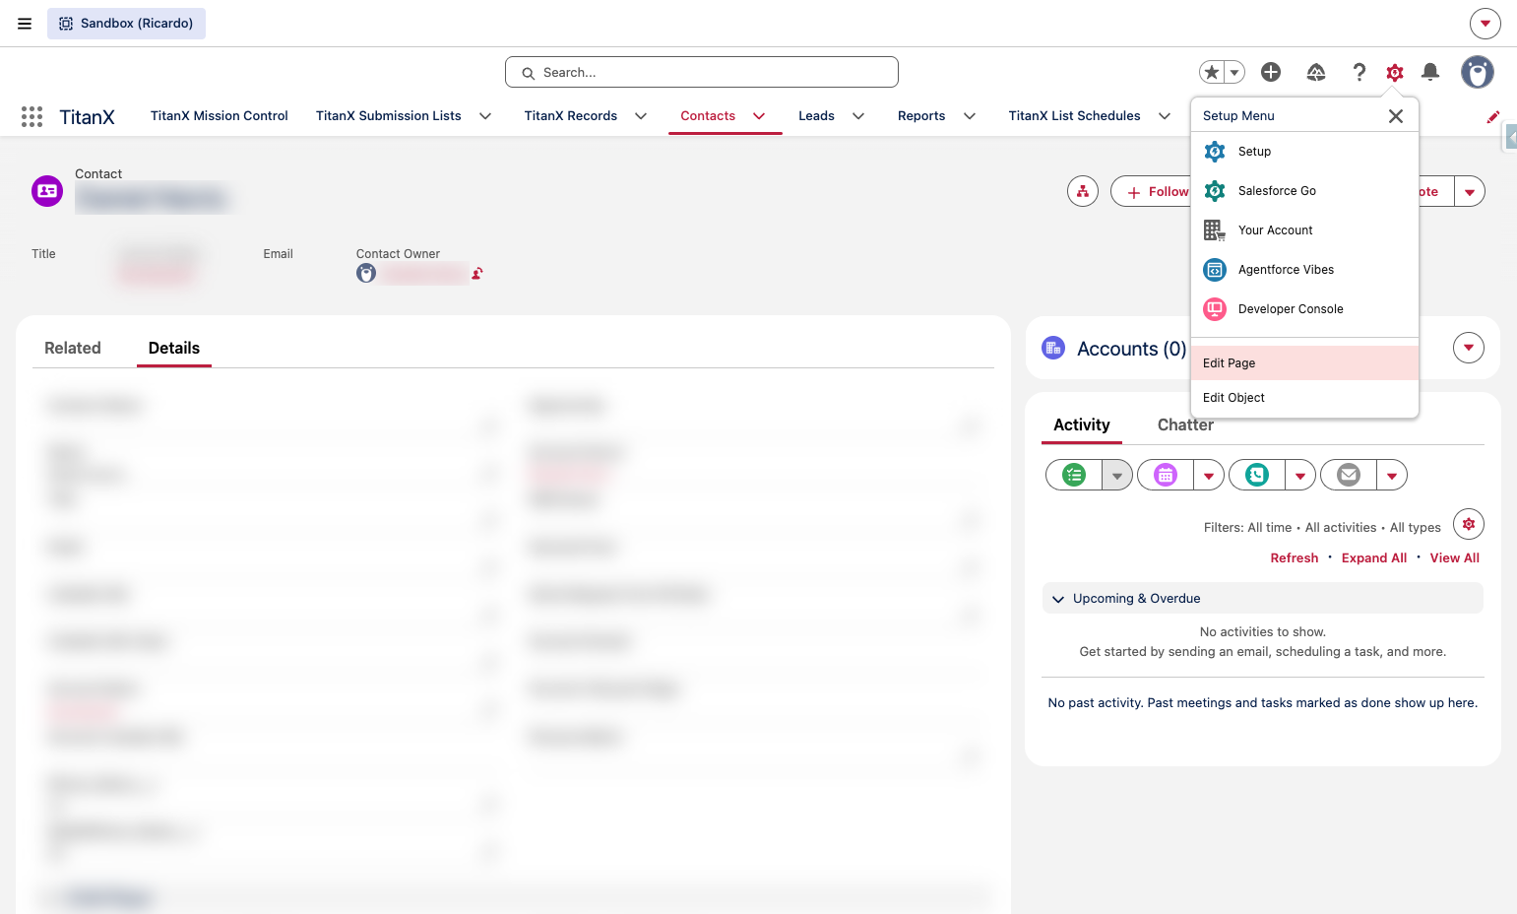Open the activity timeline settings gear
Image resolution: width=1517 pixels, height=914 pixels.
click(x=1469, y=524)
